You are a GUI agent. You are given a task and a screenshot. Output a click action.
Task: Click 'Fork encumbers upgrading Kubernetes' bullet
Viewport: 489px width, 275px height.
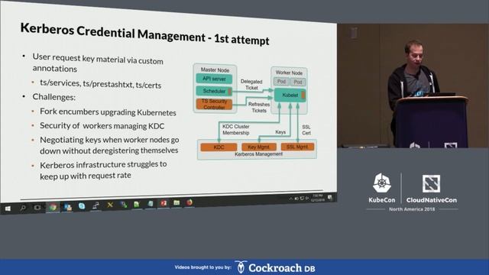tap(108, 112)
